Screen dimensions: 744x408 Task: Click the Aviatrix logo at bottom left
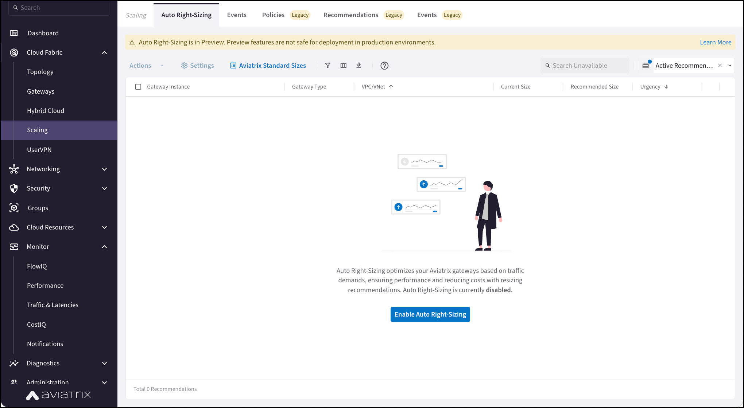pos(58,395)
